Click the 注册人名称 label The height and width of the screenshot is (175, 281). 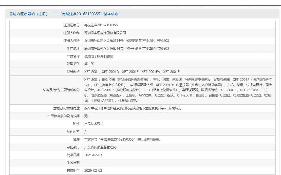71,33
